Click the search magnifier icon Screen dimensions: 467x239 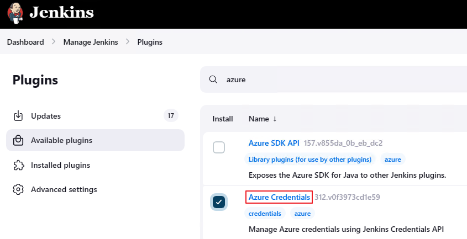(x=213, y=79)
